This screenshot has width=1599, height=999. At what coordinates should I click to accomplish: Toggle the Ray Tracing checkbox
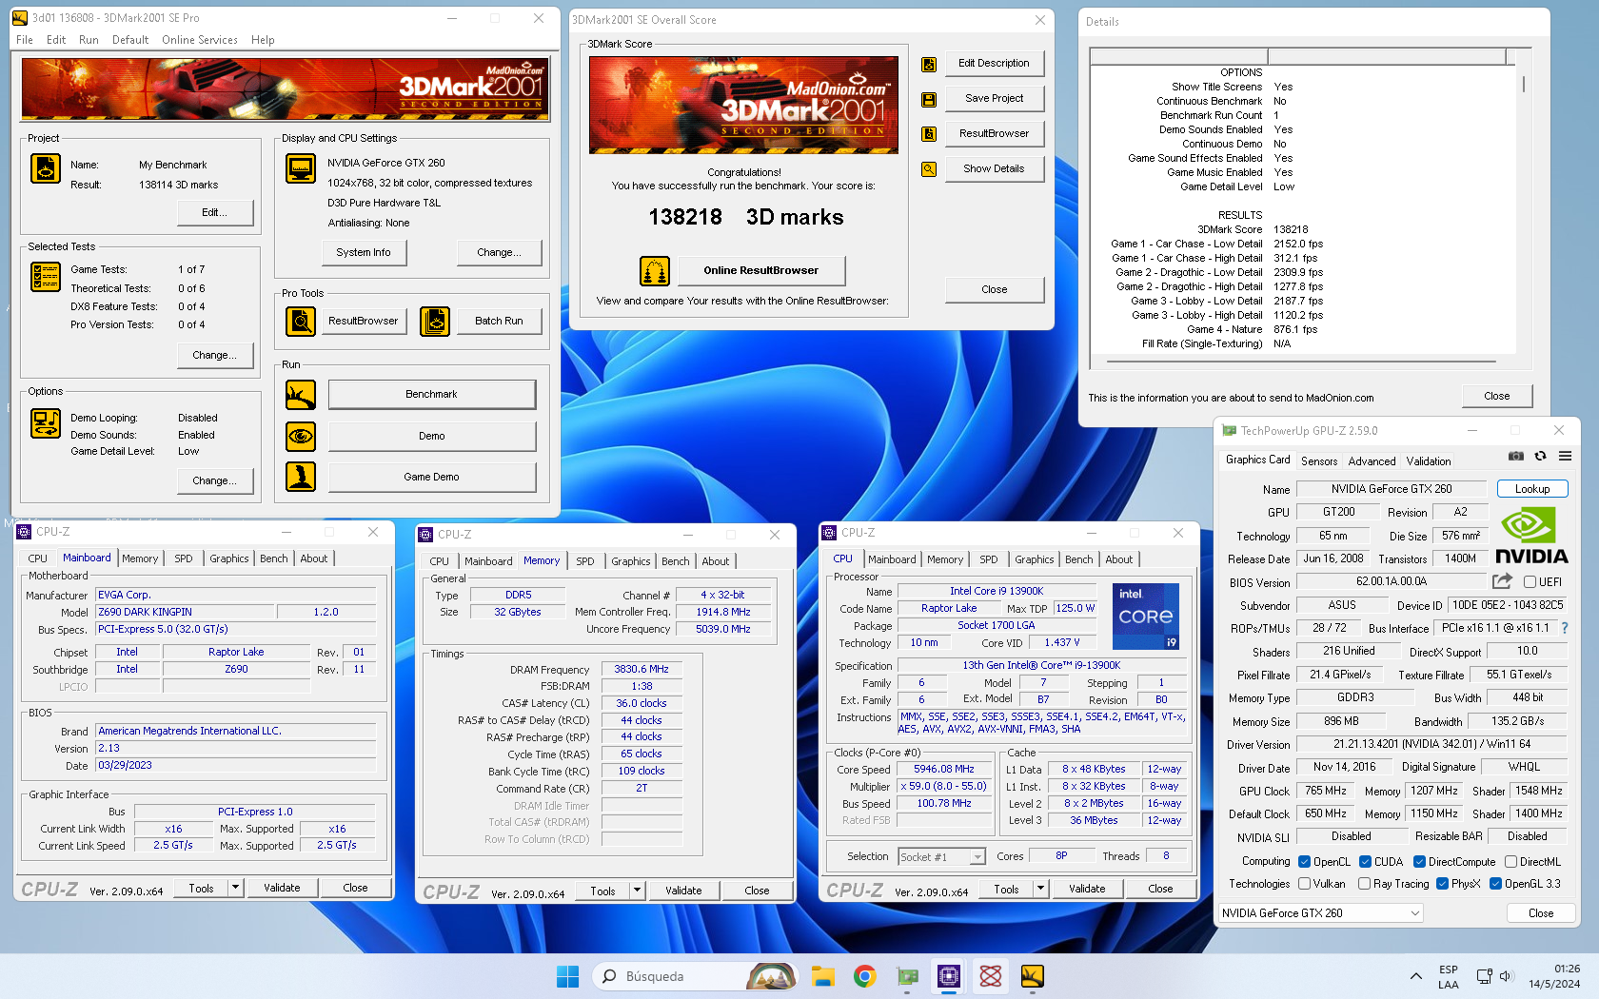pos(1364,884)
